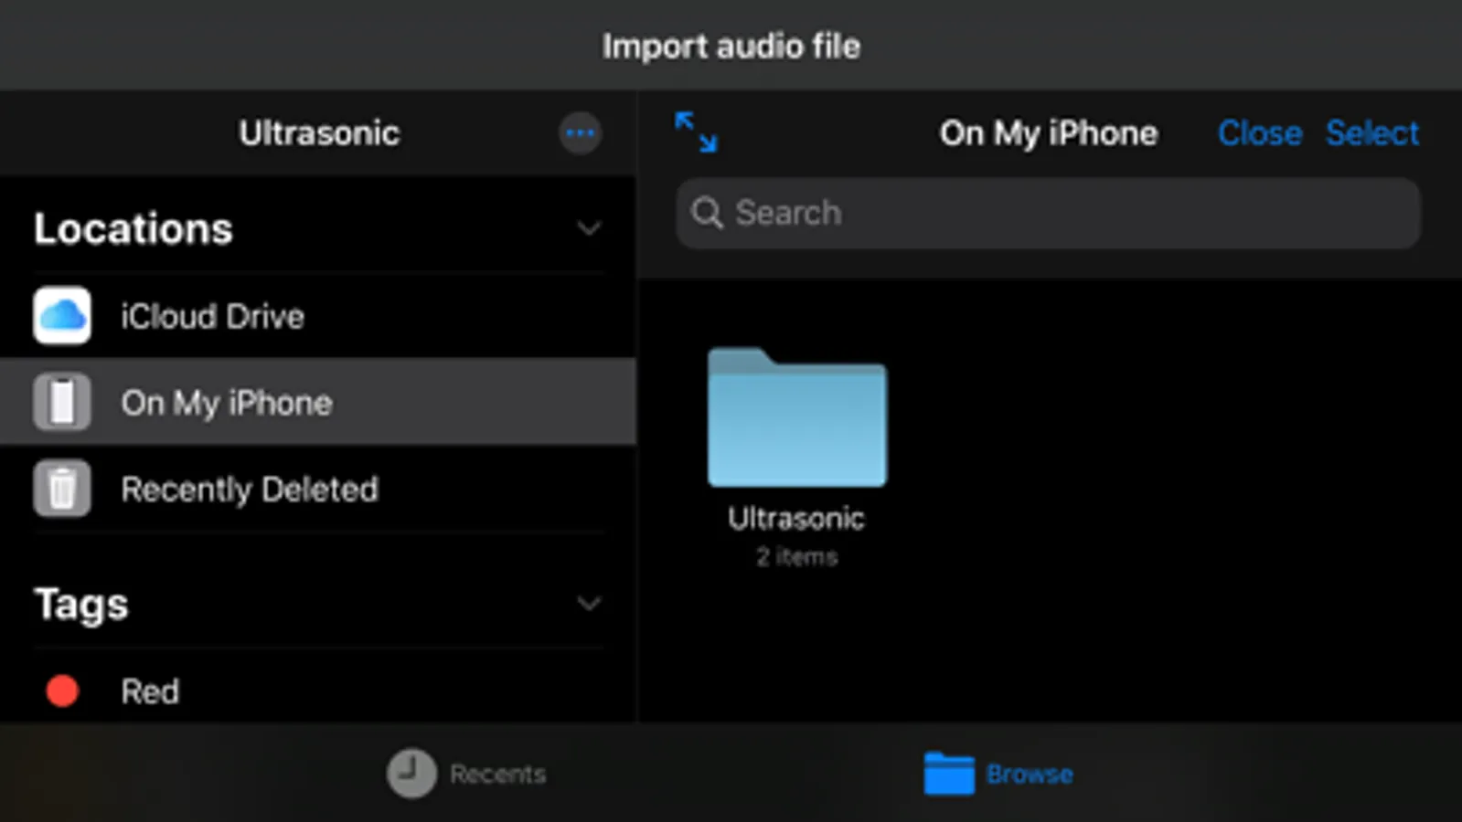Screen dimensions: 1462x822
Task: Click the Tags heading
Action: pyautogui.click(x=81, y=605)
